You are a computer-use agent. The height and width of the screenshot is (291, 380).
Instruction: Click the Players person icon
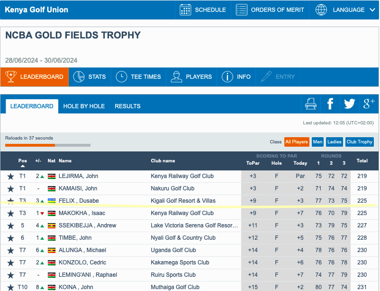click(x=176, y=77)
